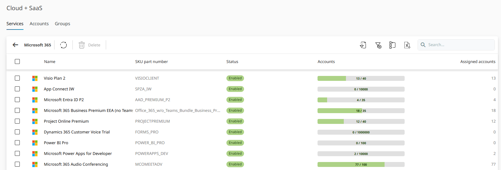Screen dimensions: 501x170
Task: Click Microsoft 365 Audio Conferencing logo
Action: click(35, 164)
